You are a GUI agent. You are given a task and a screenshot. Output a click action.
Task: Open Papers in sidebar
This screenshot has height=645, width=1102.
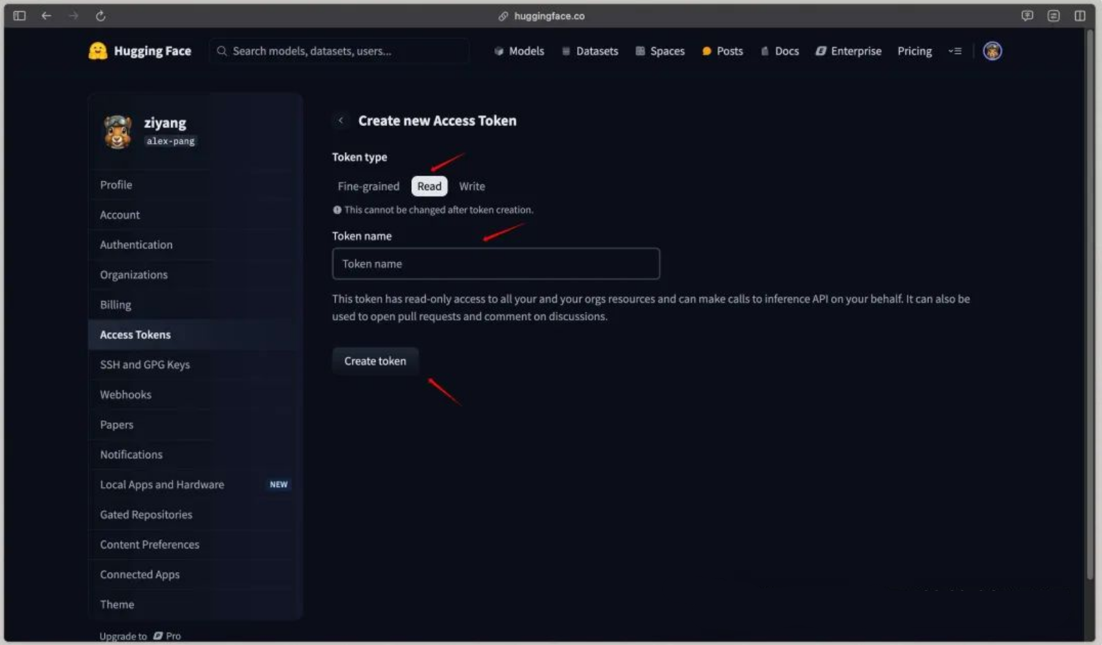coord(195,425)
